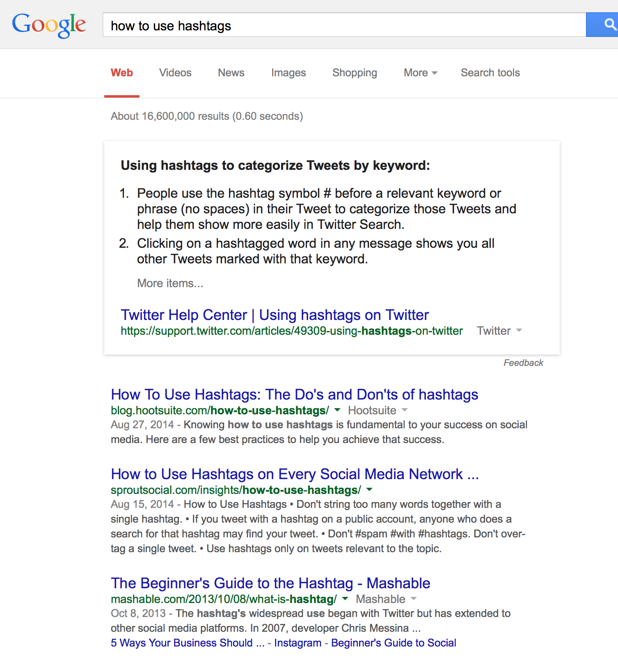The image size is (618, 658).
Task: Open Search tools
Action: click(490, 73)
